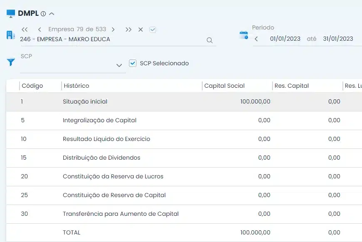Viewport: 362px width, 242px height.
Task: Click the DMPL monitor icon
Action: click(11, 14)
